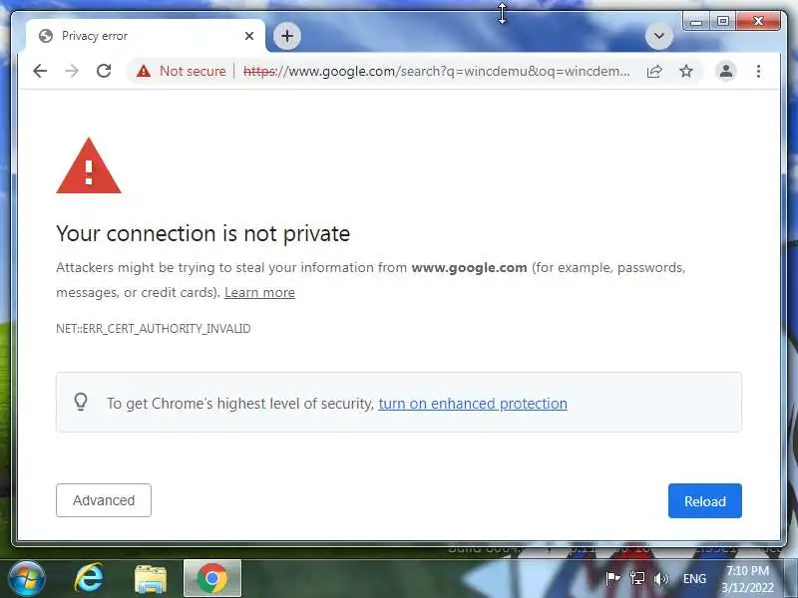Open the Chrome profile avatar menu

[726, 71]
